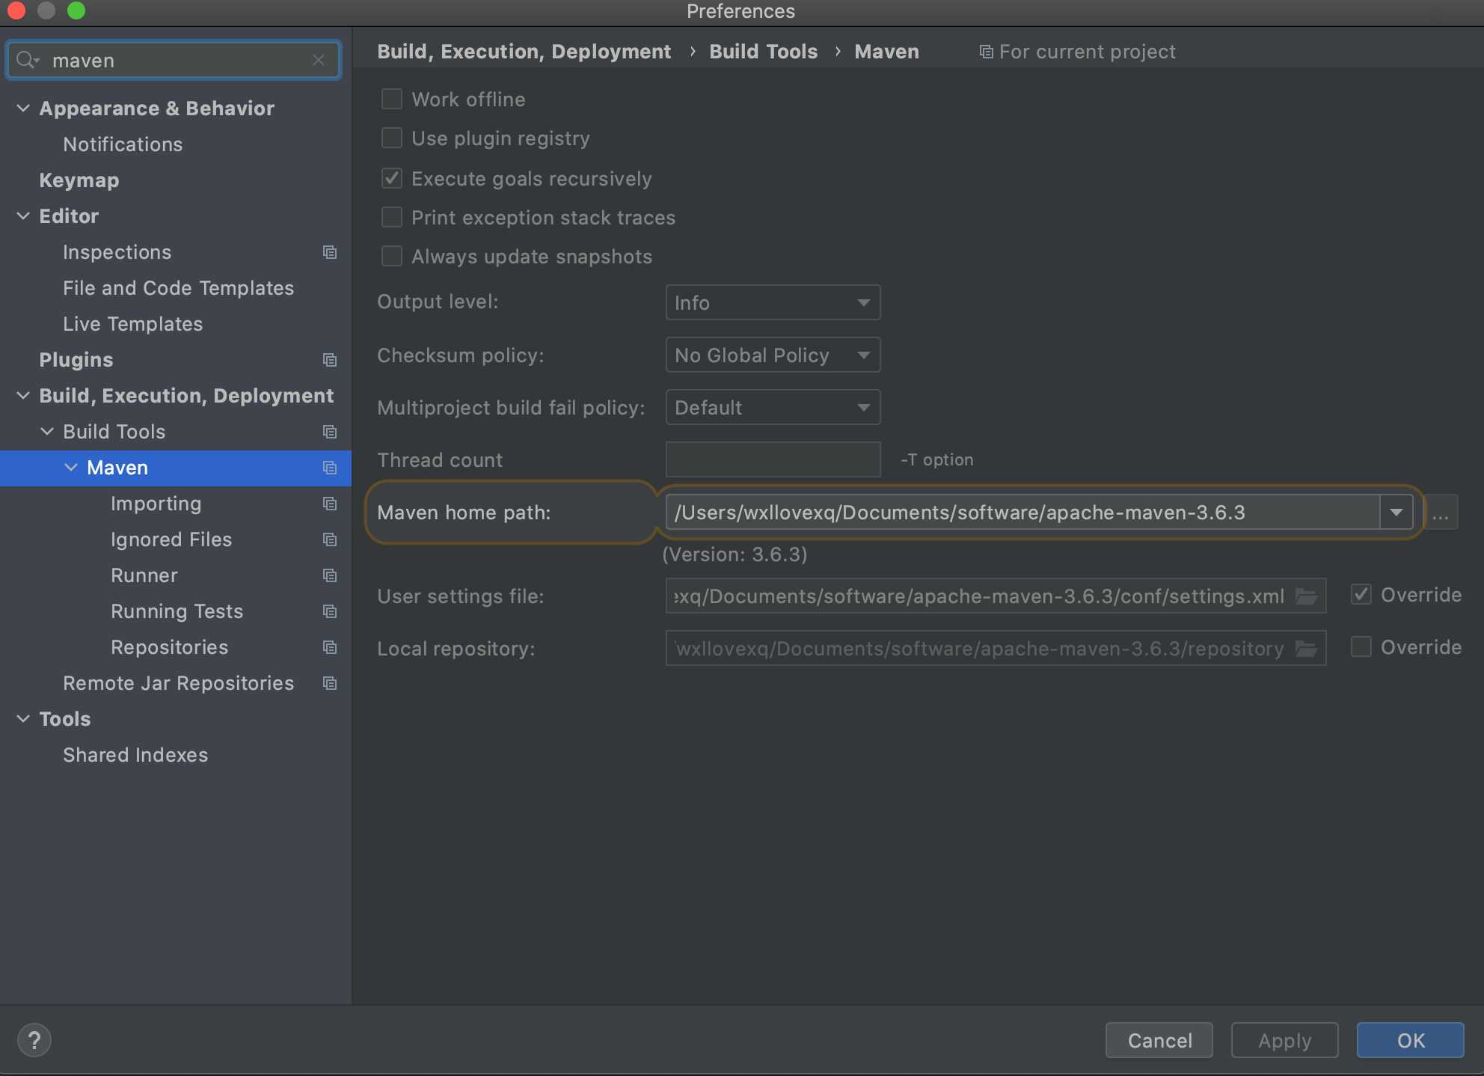
Task: Collapse the Build Tools tree node
Action: 47,432
